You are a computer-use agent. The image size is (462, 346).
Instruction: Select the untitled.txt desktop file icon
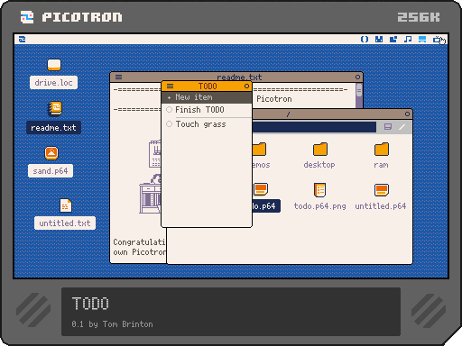click(66, 205)
